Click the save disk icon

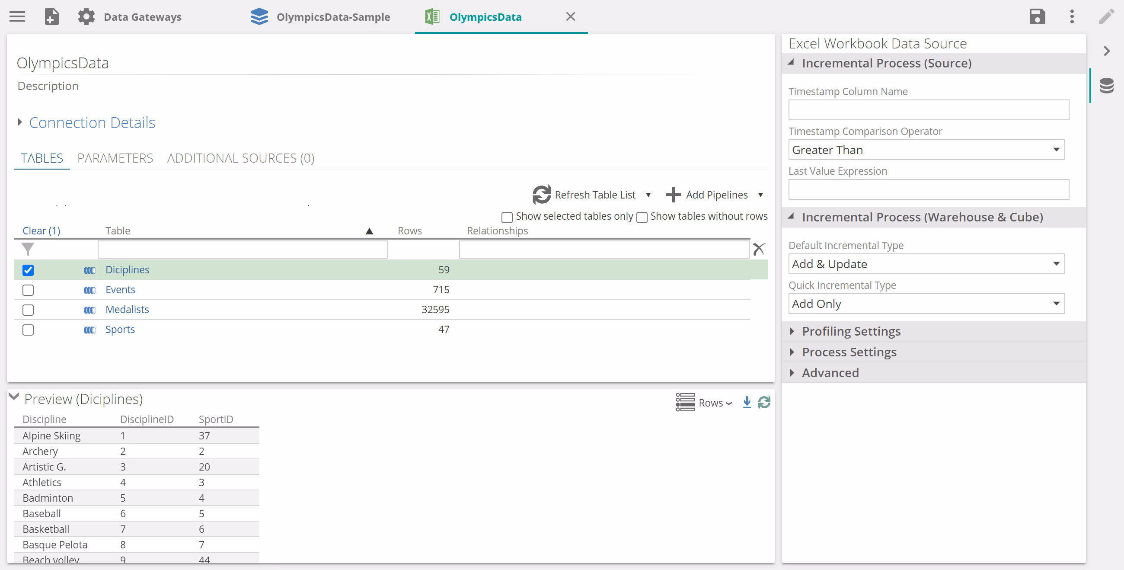tap(1037, 16)
